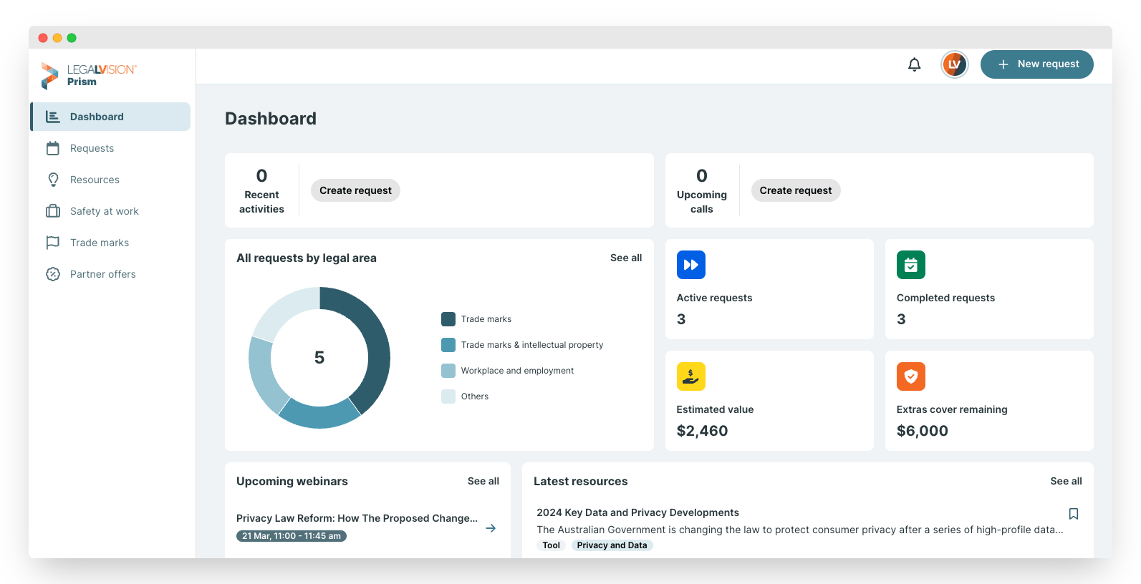See all Latest resources
Screen dimensions: 1141x584
(x=1066, y=481)
